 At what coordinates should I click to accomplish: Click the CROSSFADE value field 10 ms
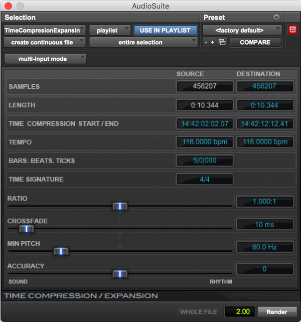click(x=265, y=224)
